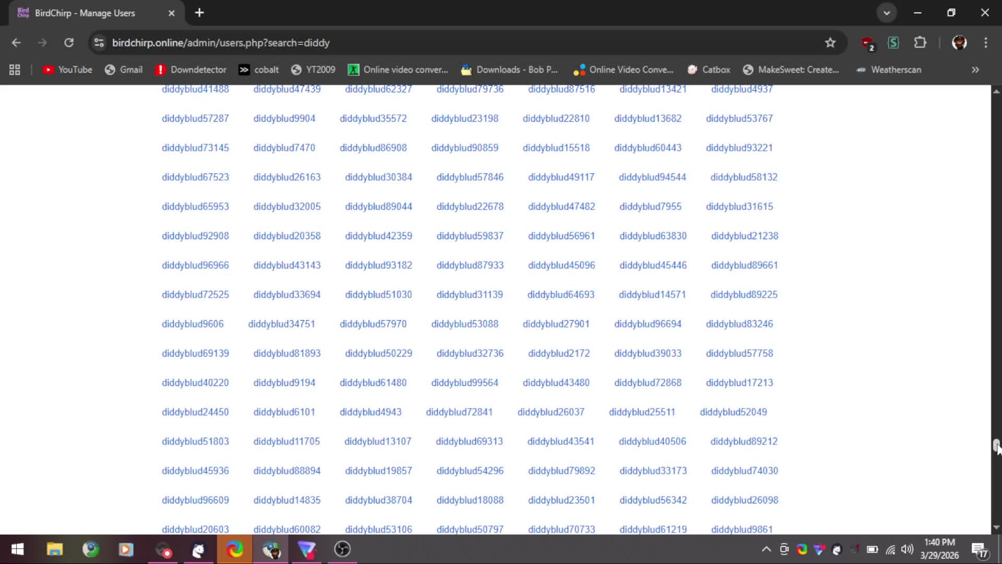
Task: Open the Extensions puzzle icon
Action: tap(921, 43)
